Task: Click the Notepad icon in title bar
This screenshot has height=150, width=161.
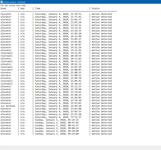Action: [2, 2]
